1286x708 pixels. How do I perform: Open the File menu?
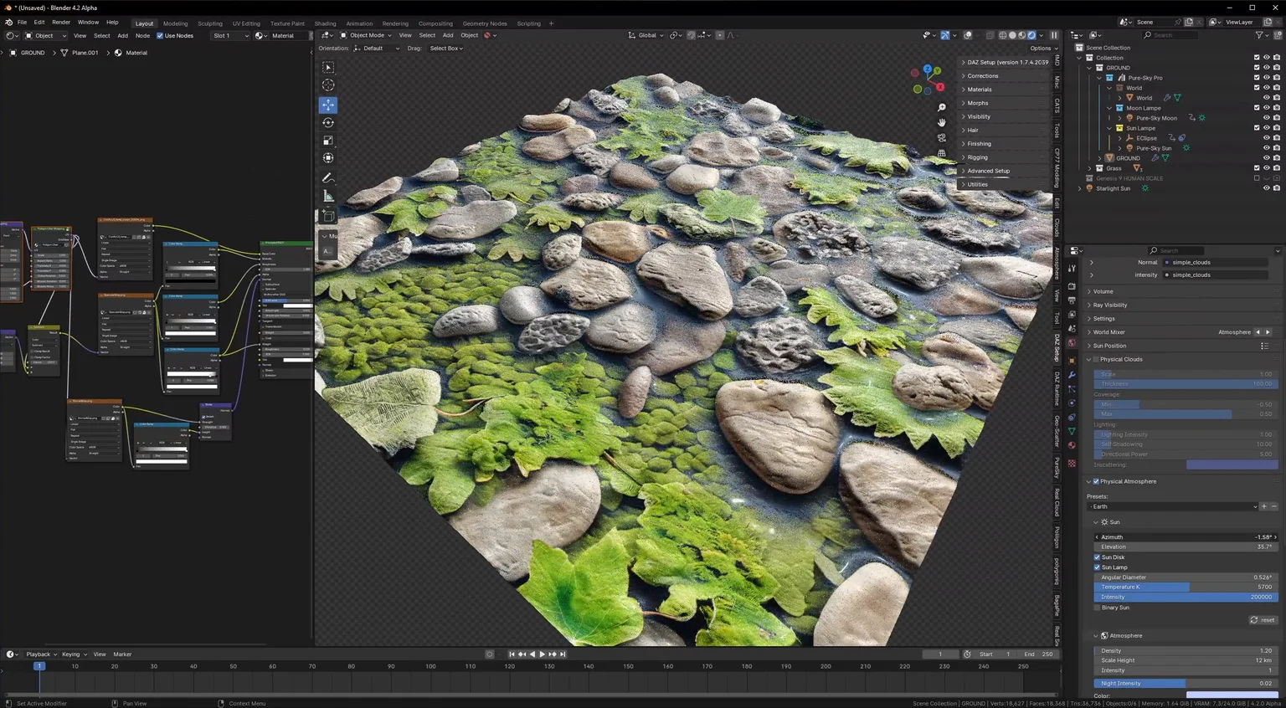pyautogui.click(x=22, y=23)
